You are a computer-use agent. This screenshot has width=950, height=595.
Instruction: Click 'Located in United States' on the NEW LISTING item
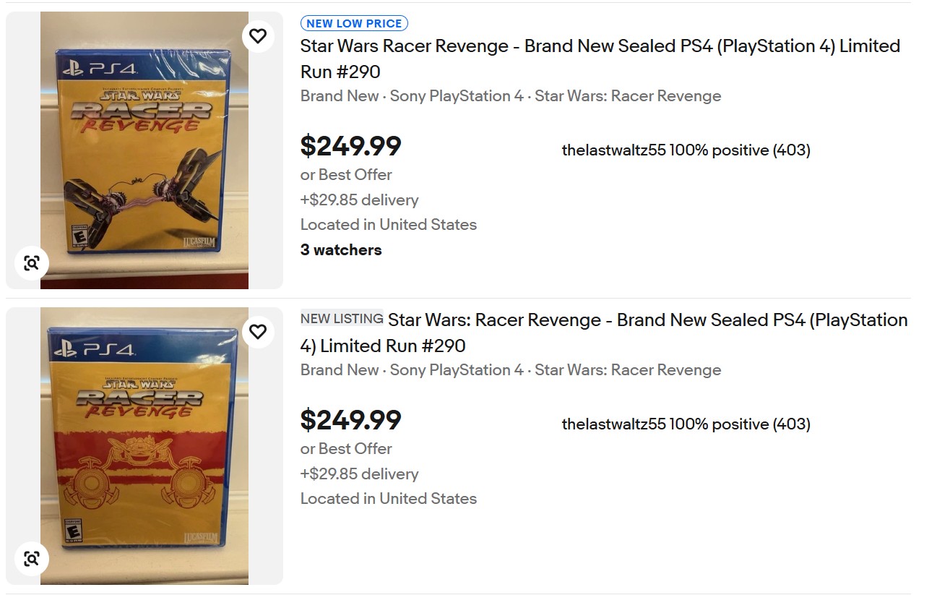pos(388,499)
